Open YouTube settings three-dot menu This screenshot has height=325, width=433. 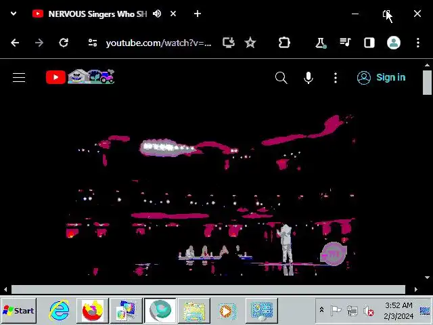click(336, 78)
